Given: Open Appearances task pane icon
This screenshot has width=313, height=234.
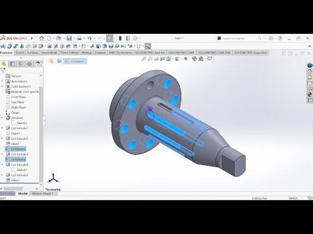Looking at the screenshot, I should click(x=310, y=94).
